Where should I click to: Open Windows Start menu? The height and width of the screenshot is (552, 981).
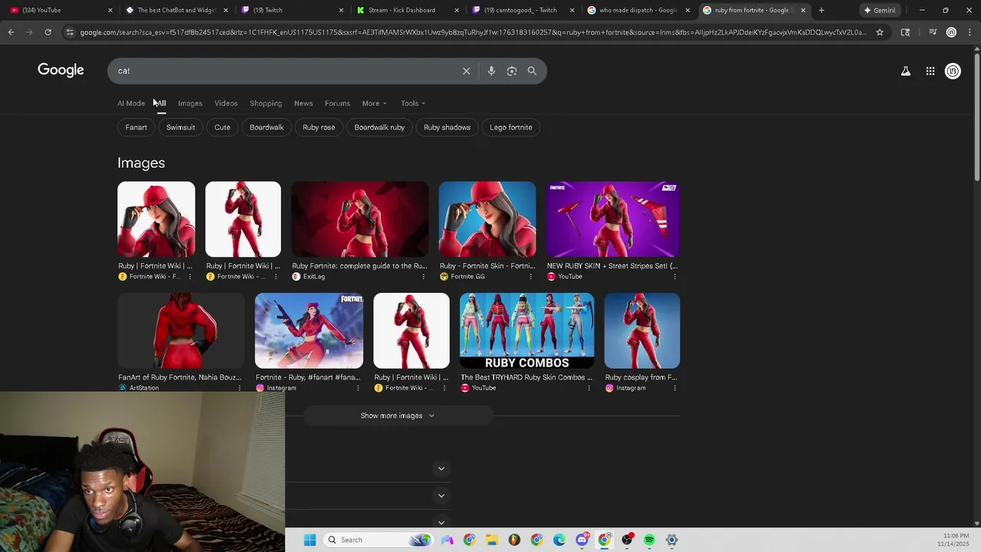(310, 540)
